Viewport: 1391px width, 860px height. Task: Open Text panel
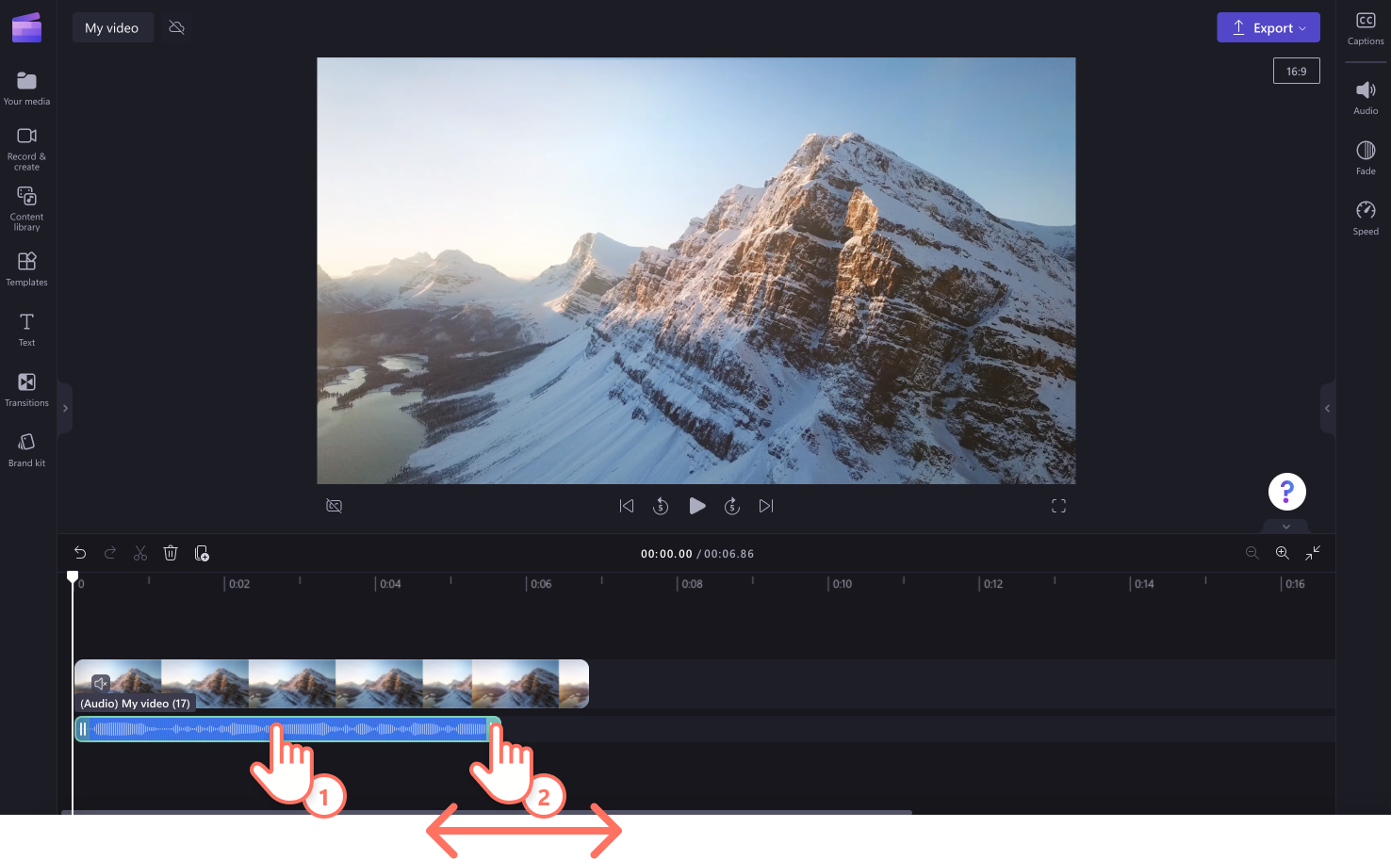(26, 330)
